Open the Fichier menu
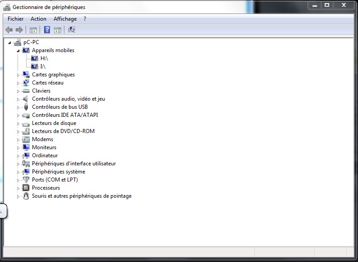 tap(15, 19)
